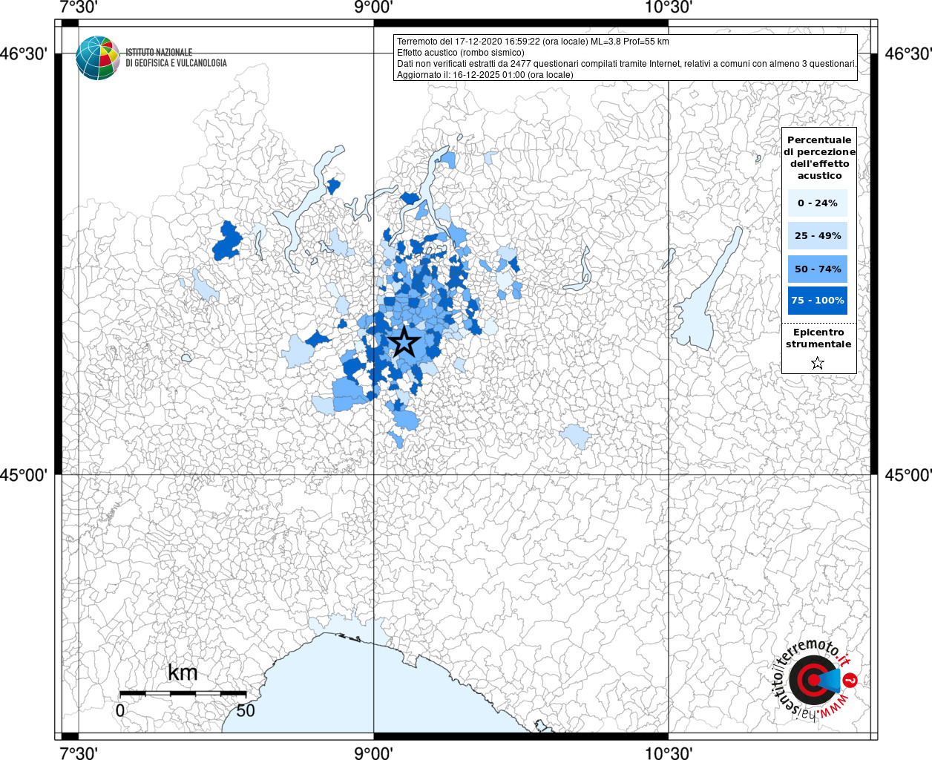932x760 pixels.
Task: Click the scale bar '0' value
Action: pyautogui.click(x=120, y=710)
